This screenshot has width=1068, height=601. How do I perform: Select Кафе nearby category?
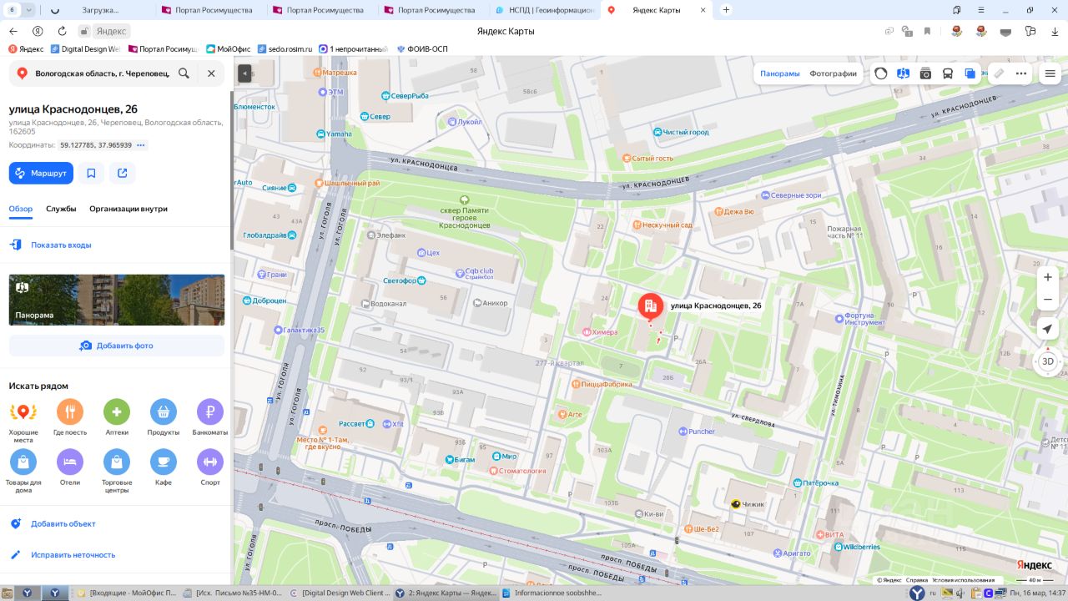(x=164, y=467)
